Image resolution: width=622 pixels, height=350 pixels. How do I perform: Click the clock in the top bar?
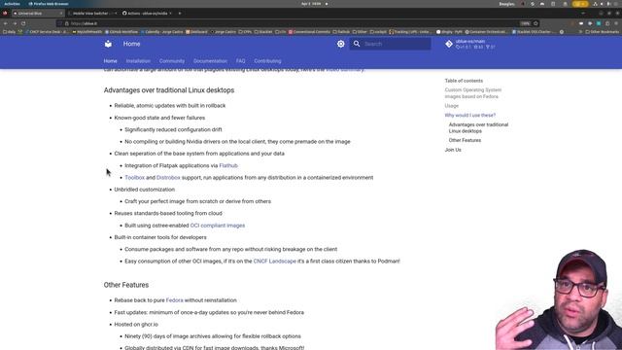tap(311, 4)
